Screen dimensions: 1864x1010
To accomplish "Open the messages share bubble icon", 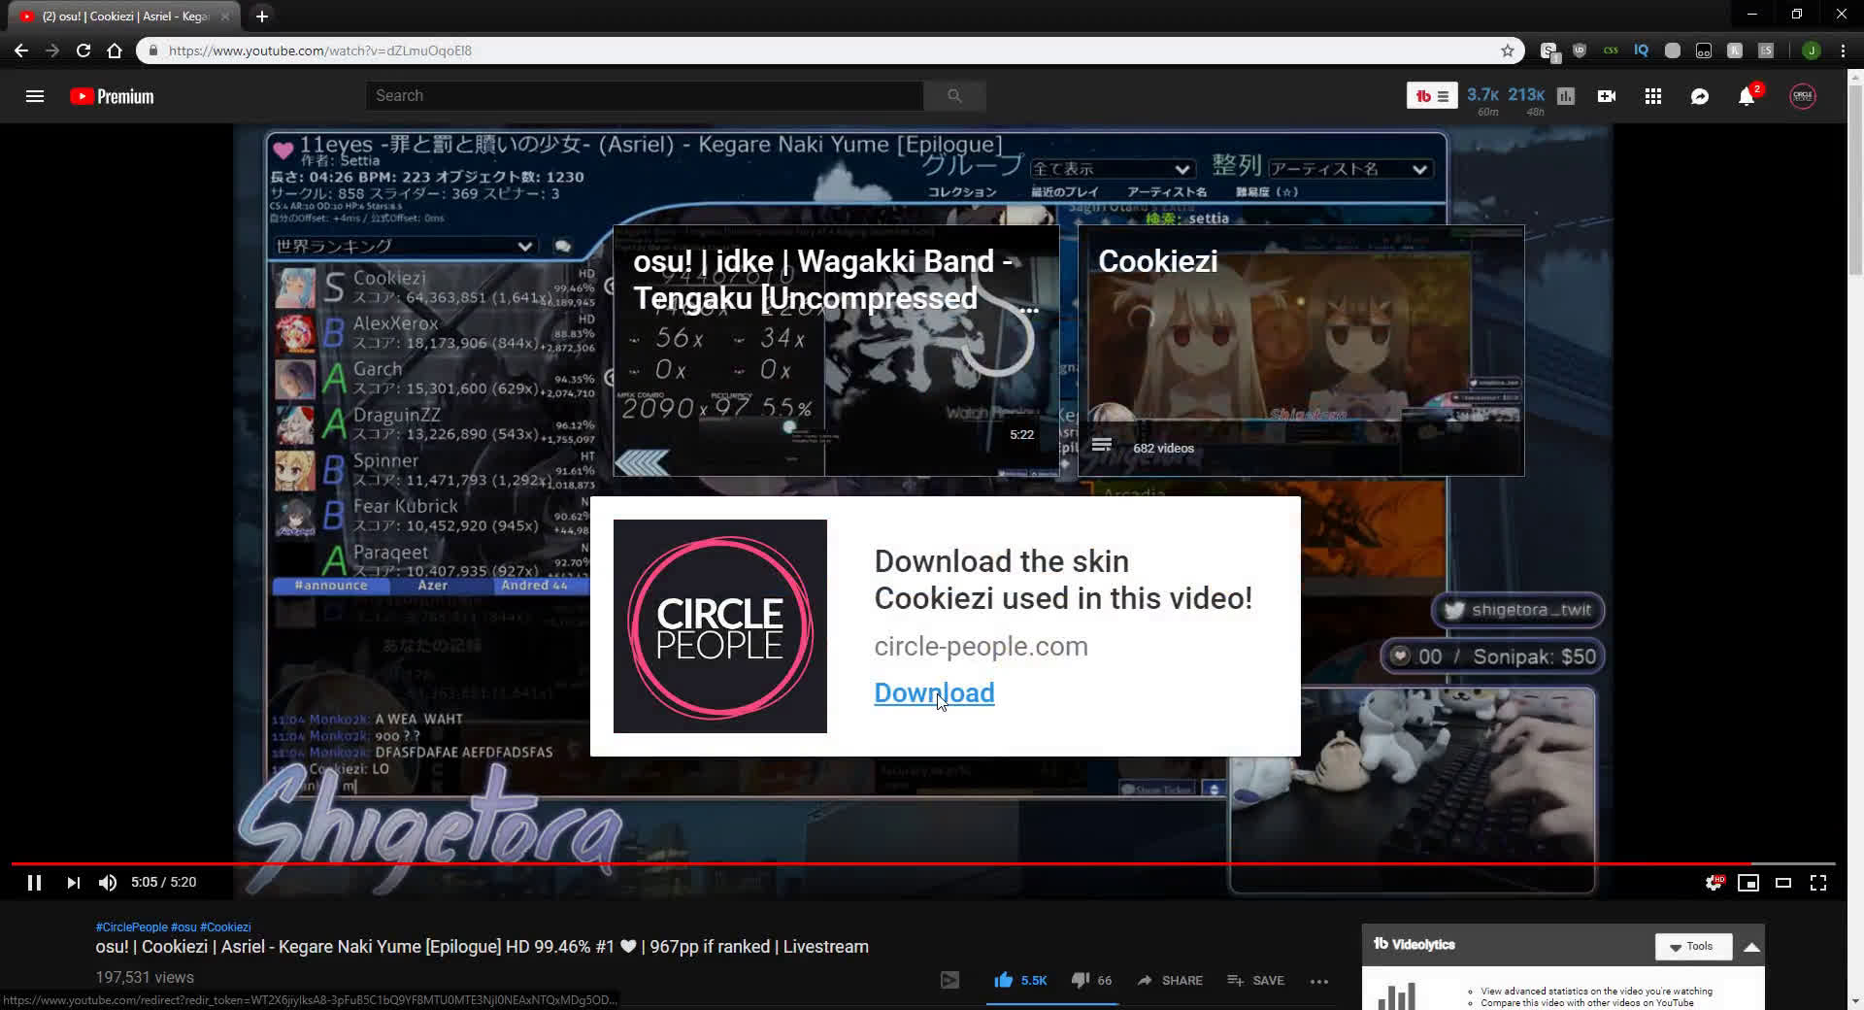I will pyautogui.click(x=1700, y=96).
